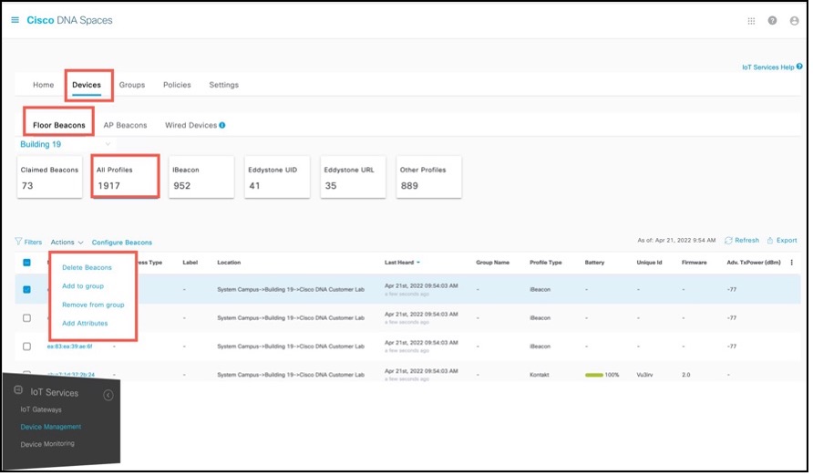Switch to the AP Beacons tab

coord(125,125)
